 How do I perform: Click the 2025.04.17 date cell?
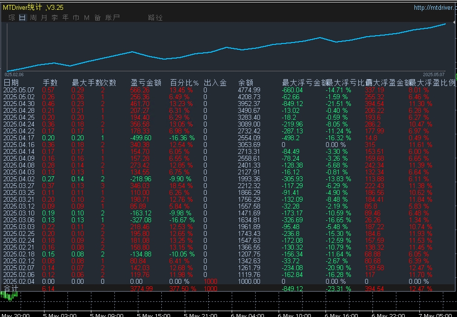coord(19,138)
